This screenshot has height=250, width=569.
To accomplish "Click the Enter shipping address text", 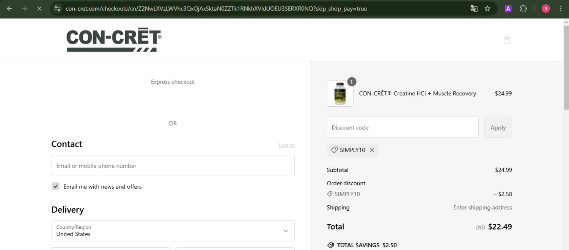I will pyautogui.click(x=483, y=207).
